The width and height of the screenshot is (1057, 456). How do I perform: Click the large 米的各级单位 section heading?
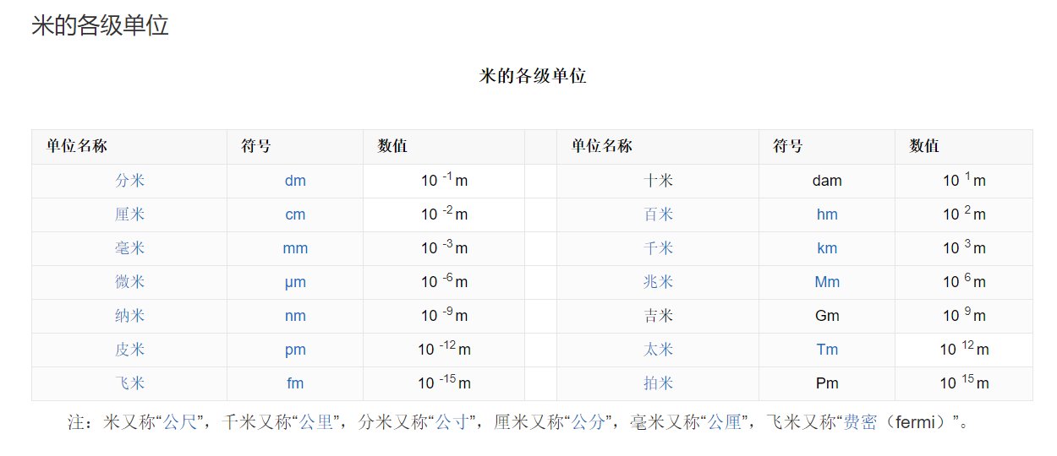point(100,25)
